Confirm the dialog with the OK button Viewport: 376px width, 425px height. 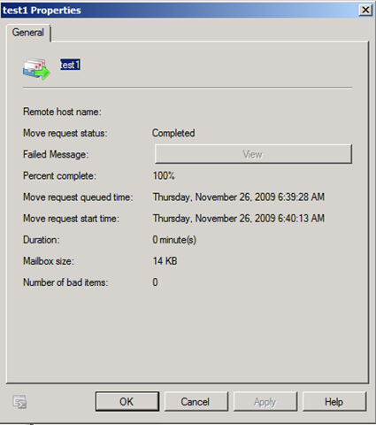coord(127,401)
